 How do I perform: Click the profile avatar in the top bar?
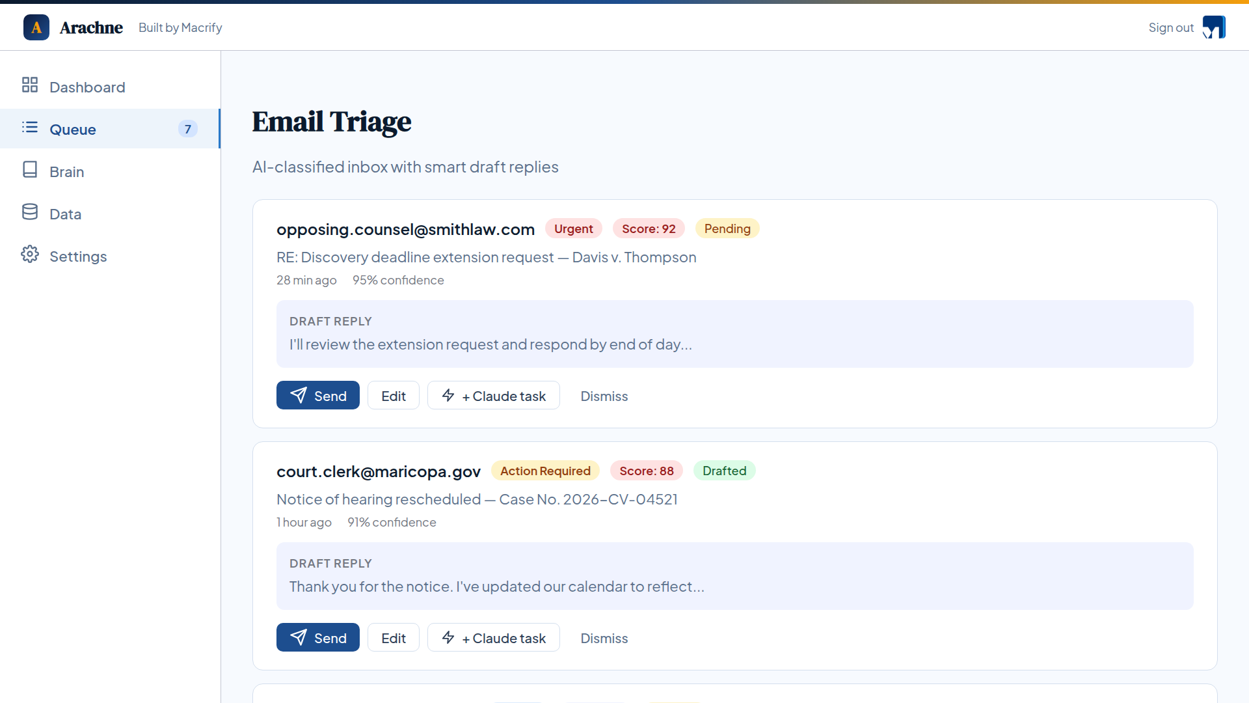point(1215,27)
